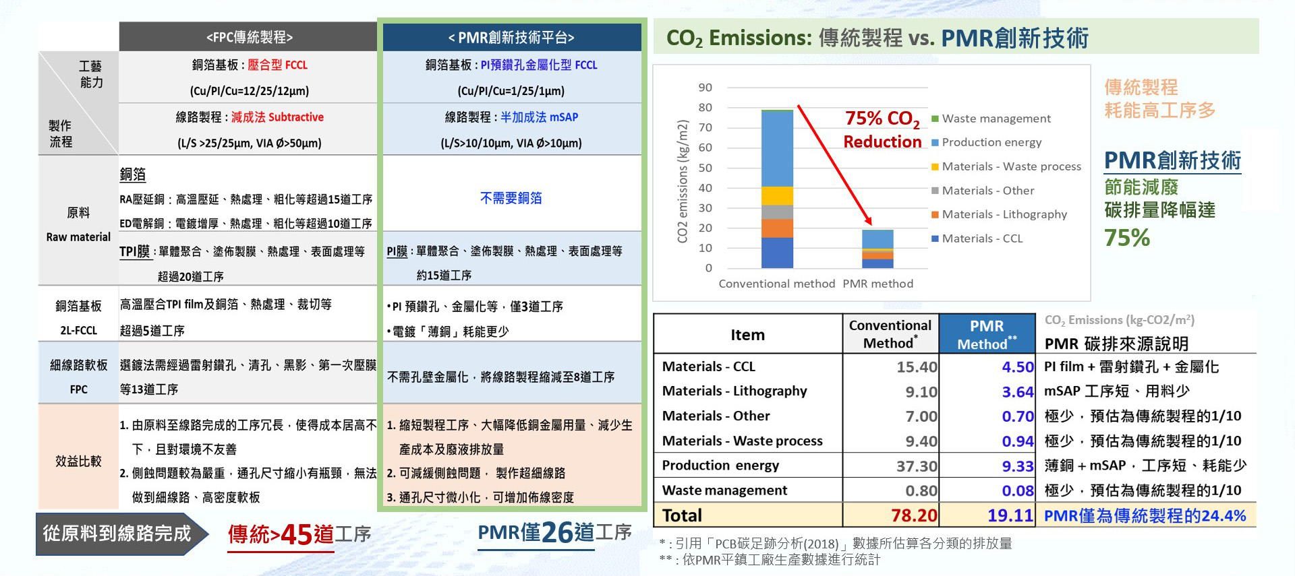Click the 從原料到線路完成 arrow banner
1295x576 pixels.
(x=119, y=534)
